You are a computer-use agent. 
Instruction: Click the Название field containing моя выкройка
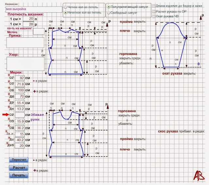point(34,9)
